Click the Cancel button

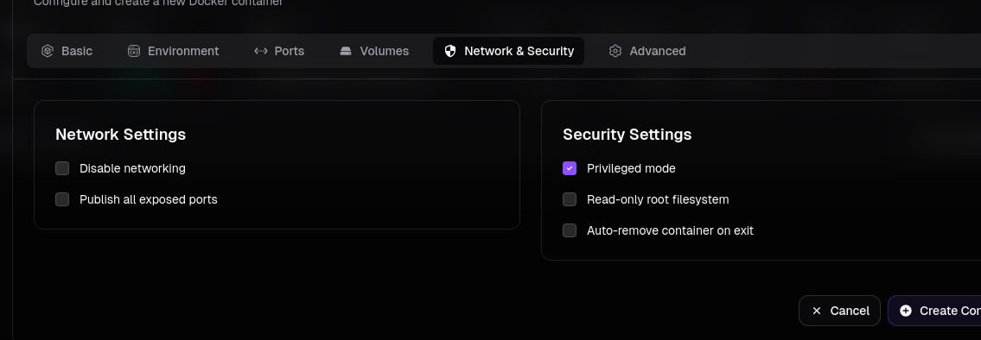tap(839, 311)
